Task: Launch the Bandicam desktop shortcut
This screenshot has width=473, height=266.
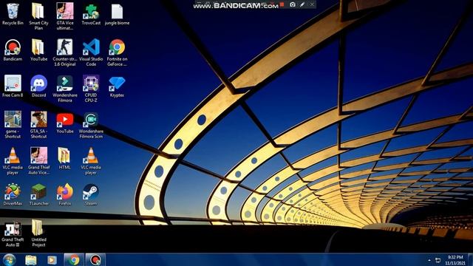Action: [13, 50]
